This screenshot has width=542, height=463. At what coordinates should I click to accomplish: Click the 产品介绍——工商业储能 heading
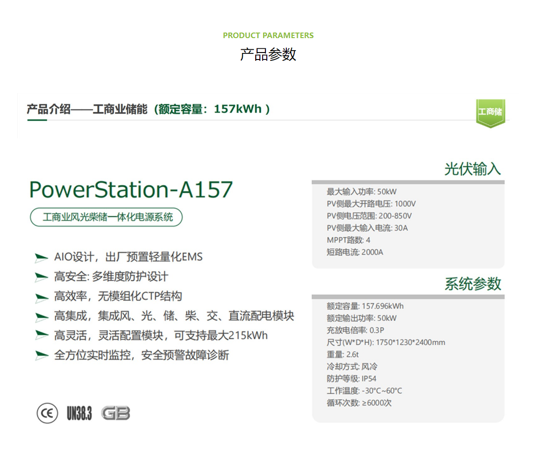(87, 109)
